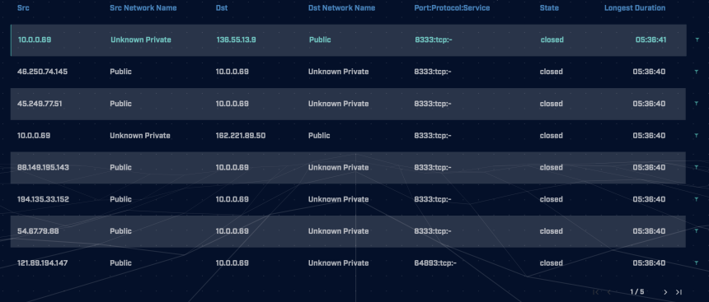Click filter icon on 45.249.77.51 row
The height and width of the screenshot is (302, 709).
(x=697, y=104)
